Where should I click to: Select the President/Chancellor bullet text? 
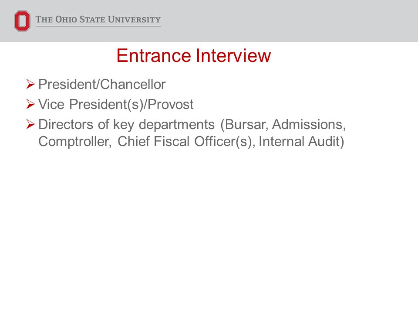[x=102, y=85]
